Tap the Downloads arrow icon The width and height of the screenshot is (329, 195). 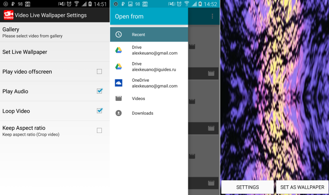coord(118,113)
